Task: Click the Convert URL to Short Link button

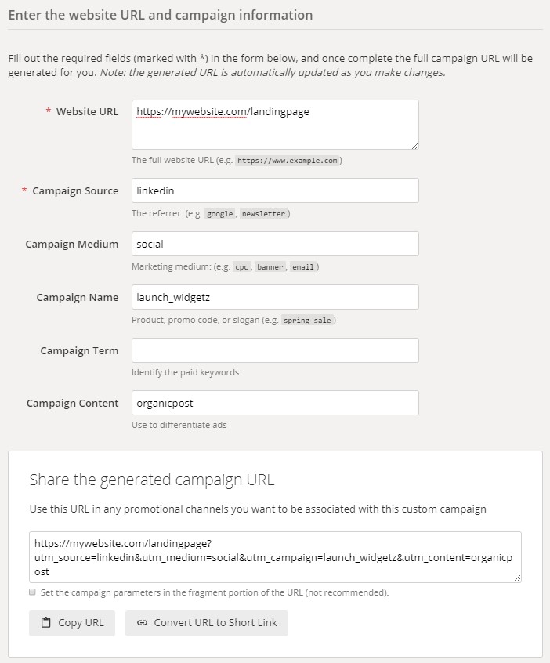Action: 206,623
